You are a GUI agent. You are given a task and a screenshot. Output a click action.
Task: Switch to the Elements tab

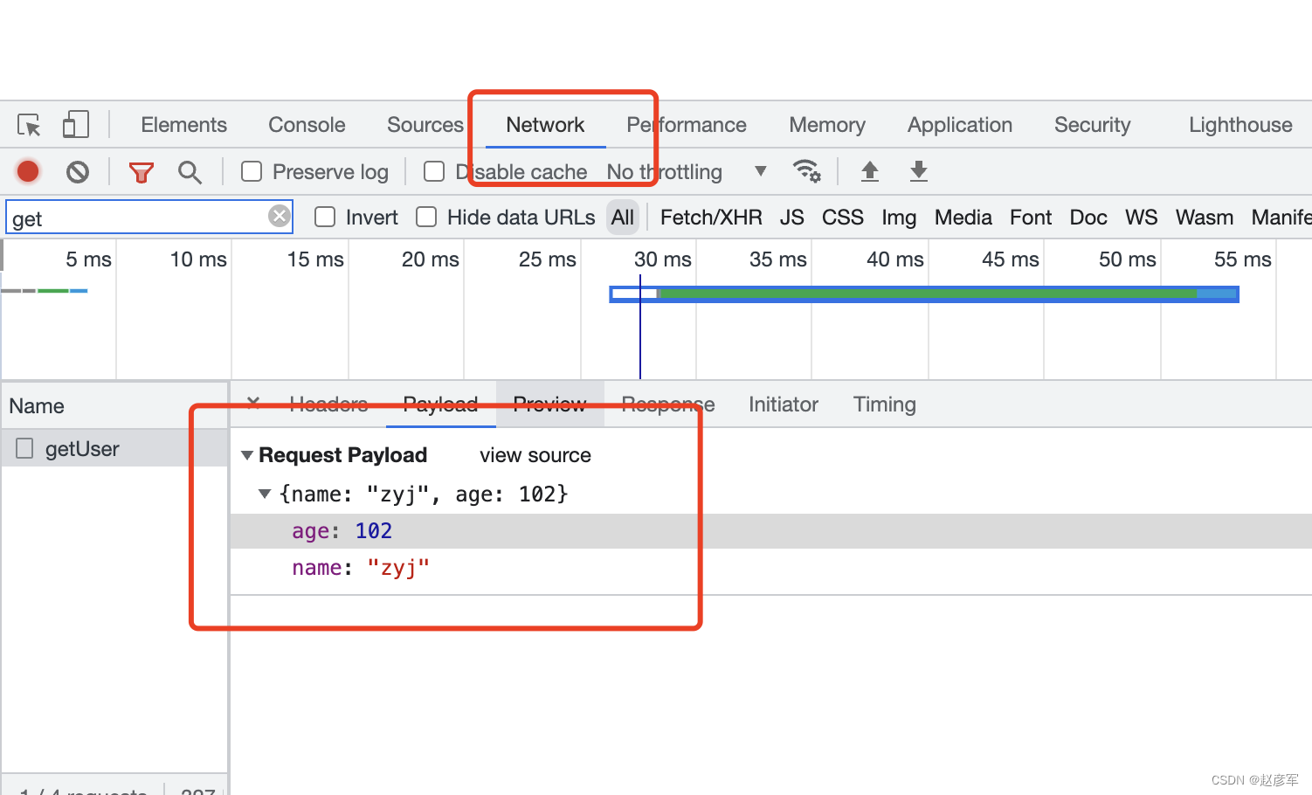pyautogui.click(x=183, y=125)
